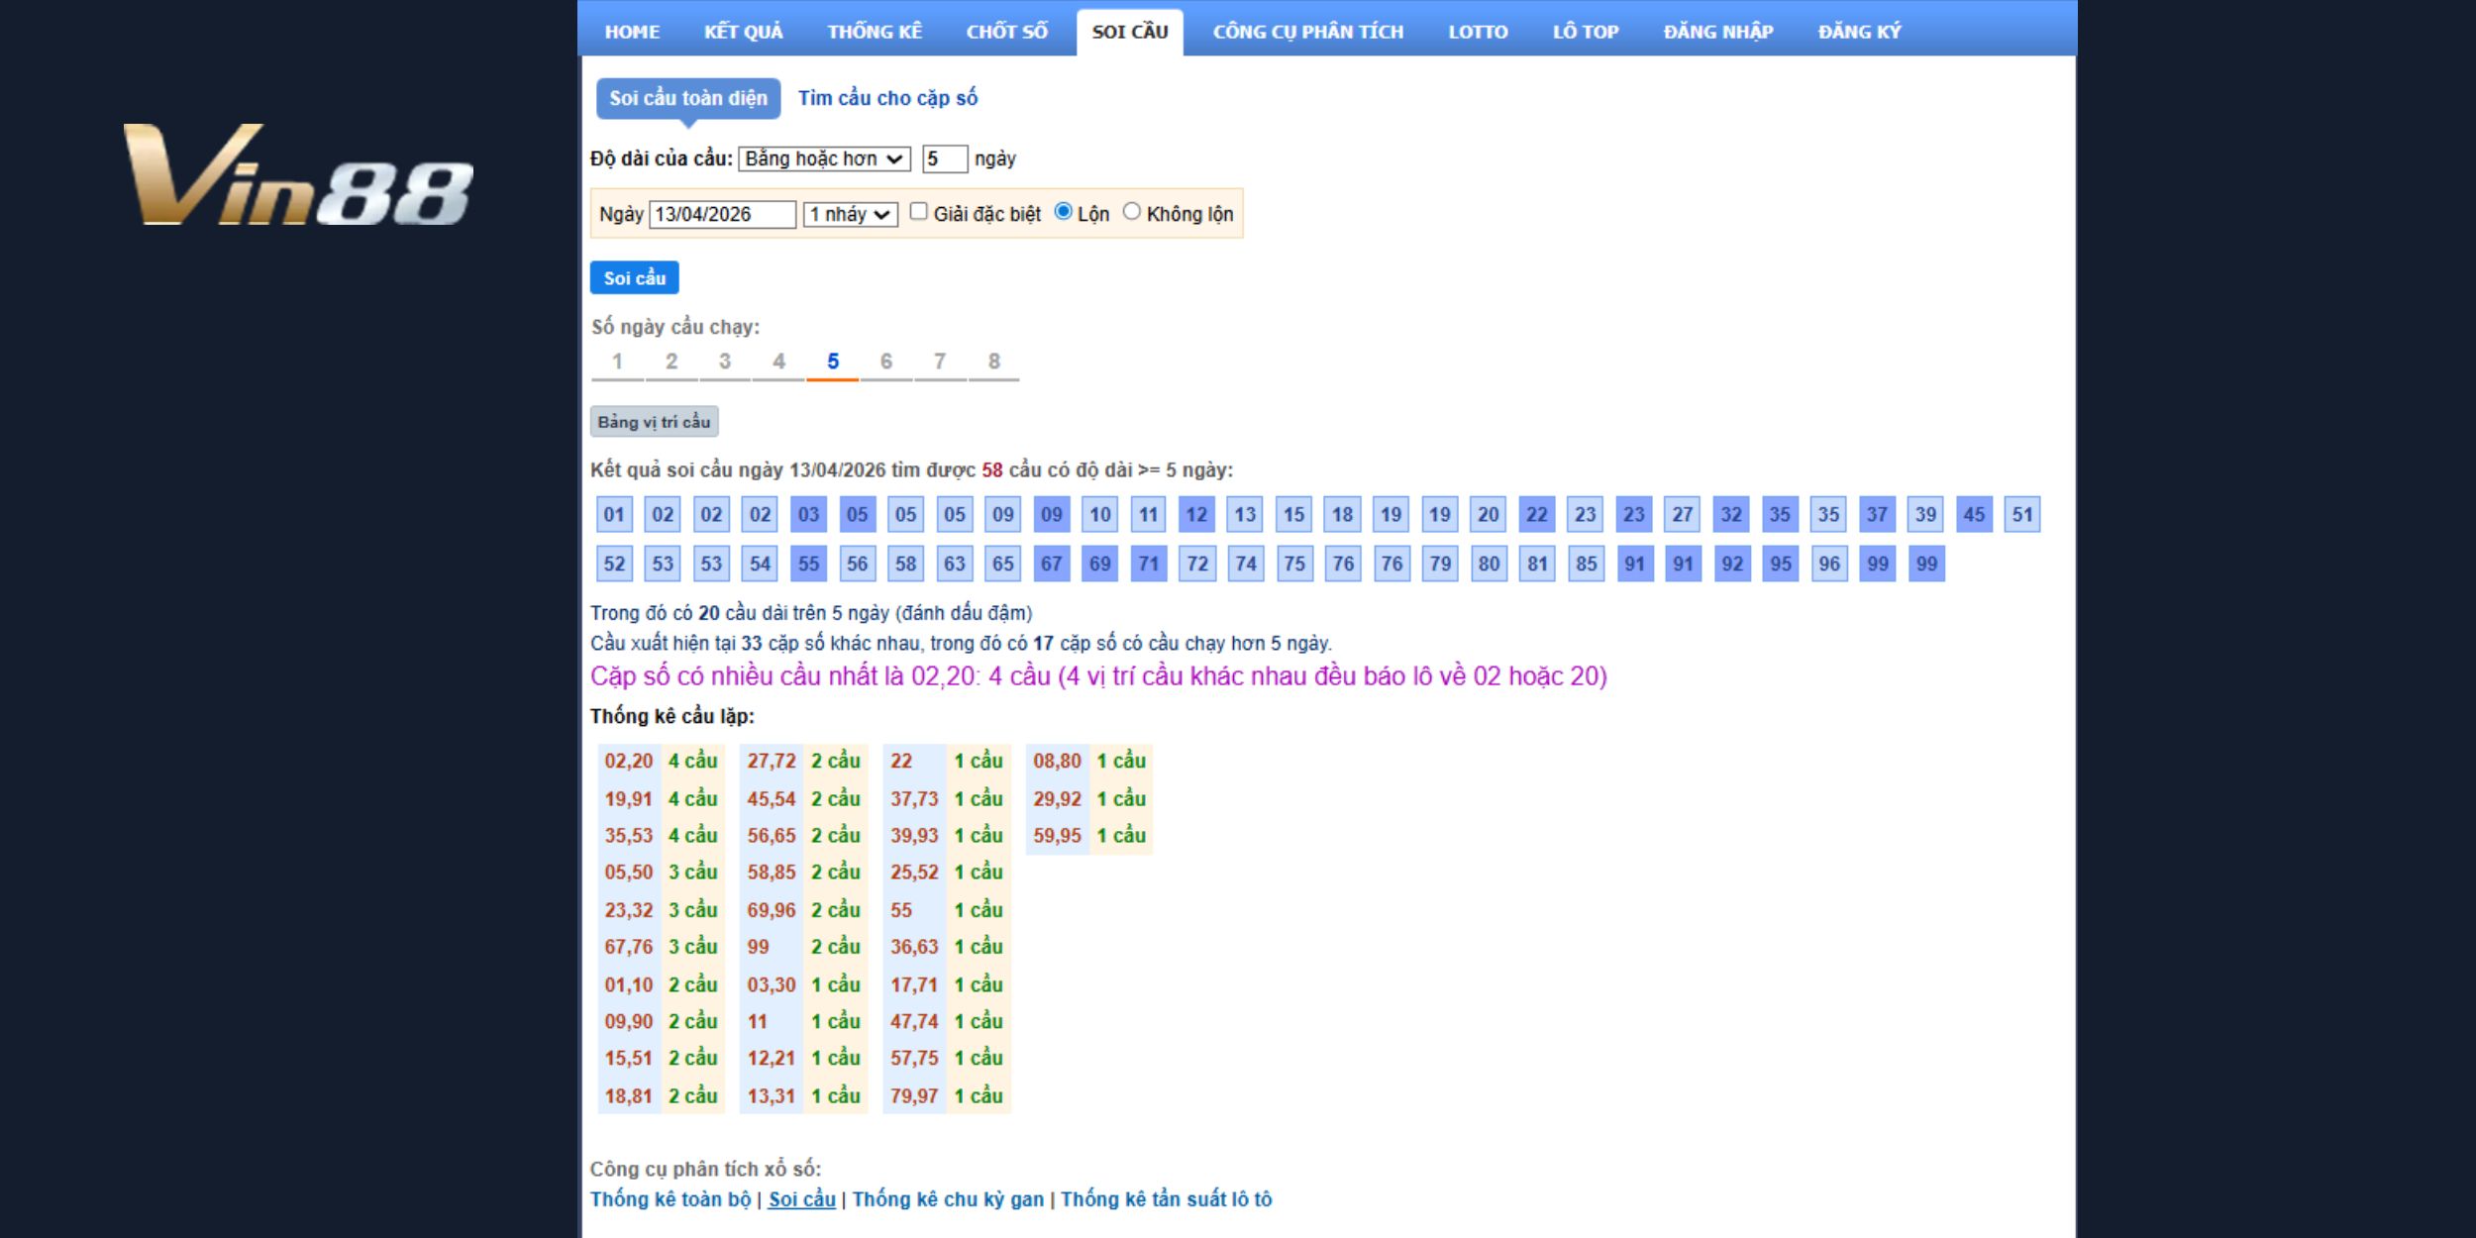Viewport: 2476px width, 1238px height.
Task: Open the underlined Soi cầu footer link
Action: click(802, 1199)
